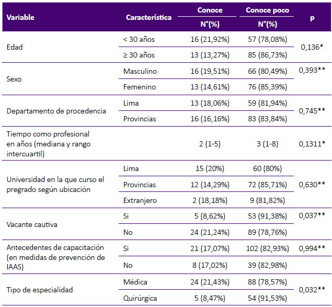Click the Característica column header
Screen dimensions: 332x307
pos(148,17)
